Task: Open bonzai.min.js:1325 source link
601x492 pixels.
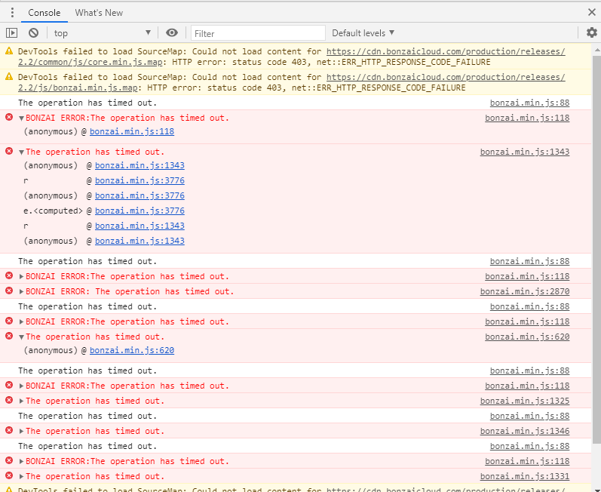Action: click(x=525, y=401)
